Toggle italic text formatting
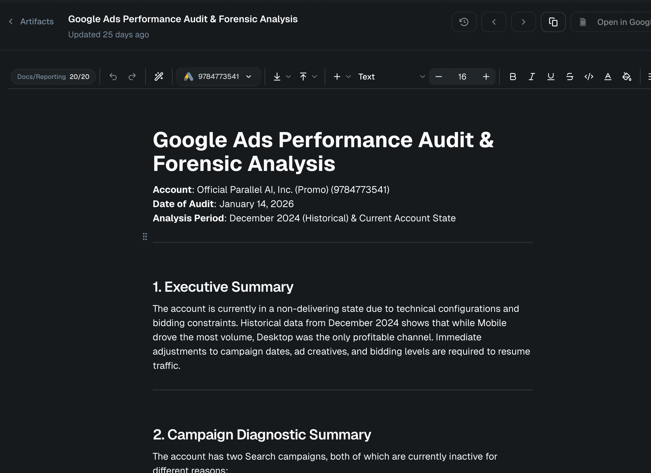The height and width of the screenshot is (473, 651). click(x=531, y=76)
